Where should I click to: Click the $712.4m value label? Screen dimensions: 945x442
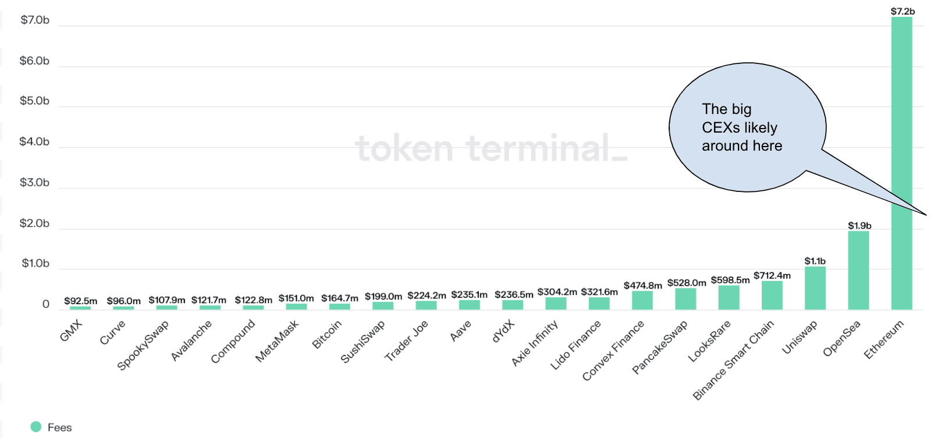[x=772, y=275]
